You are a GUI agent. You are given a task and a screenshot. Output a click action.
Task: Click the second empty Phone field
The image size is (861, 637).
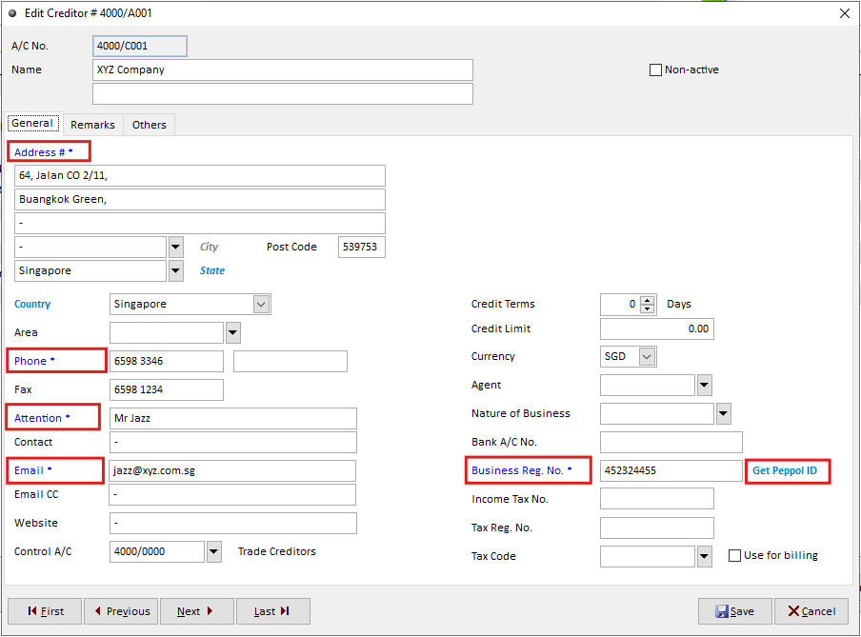[290, 361]
